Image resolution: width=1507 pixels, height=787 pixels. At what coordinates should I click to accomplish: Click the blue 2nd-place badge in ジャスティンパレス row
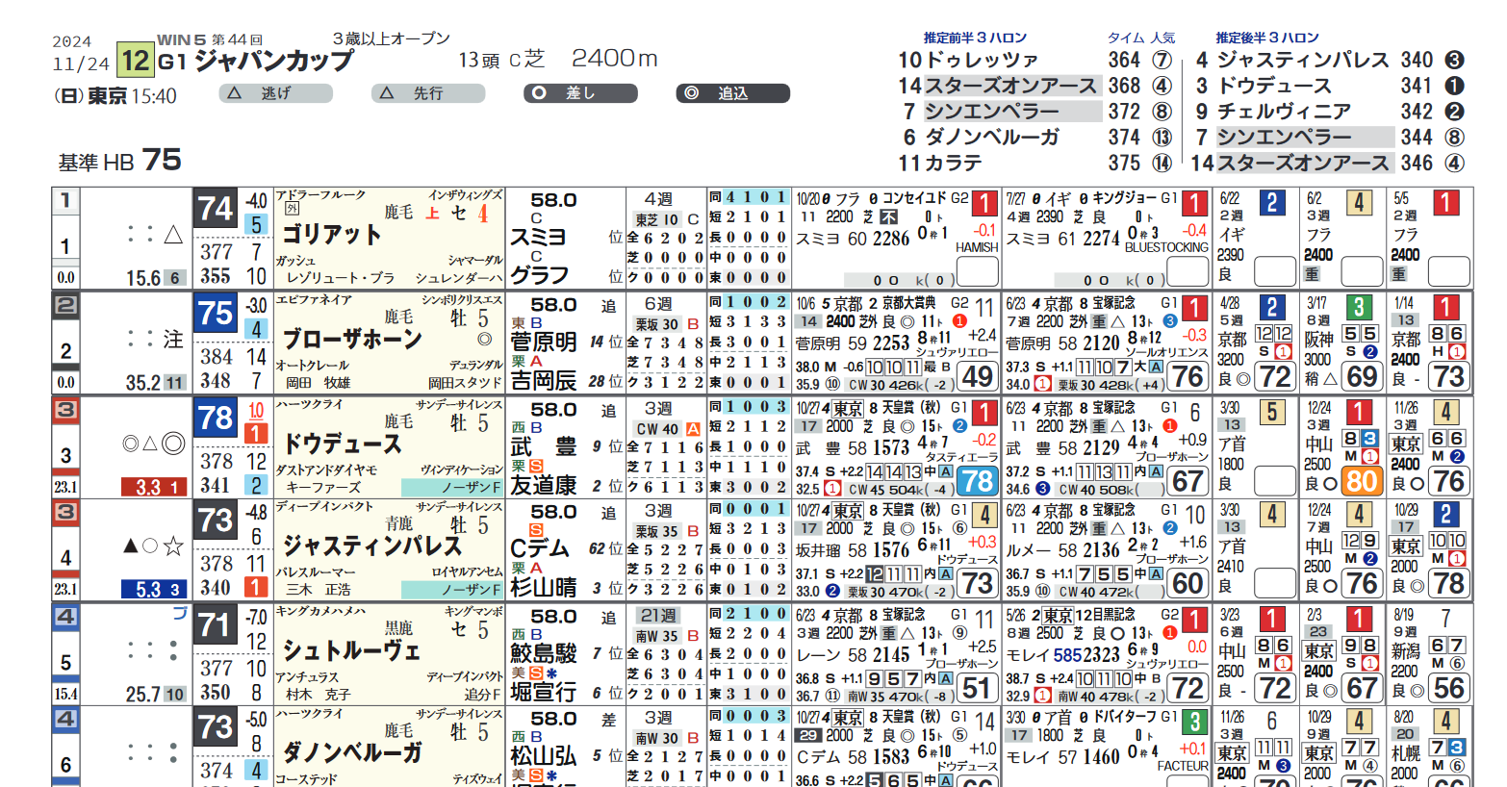tap(1445, 514)
